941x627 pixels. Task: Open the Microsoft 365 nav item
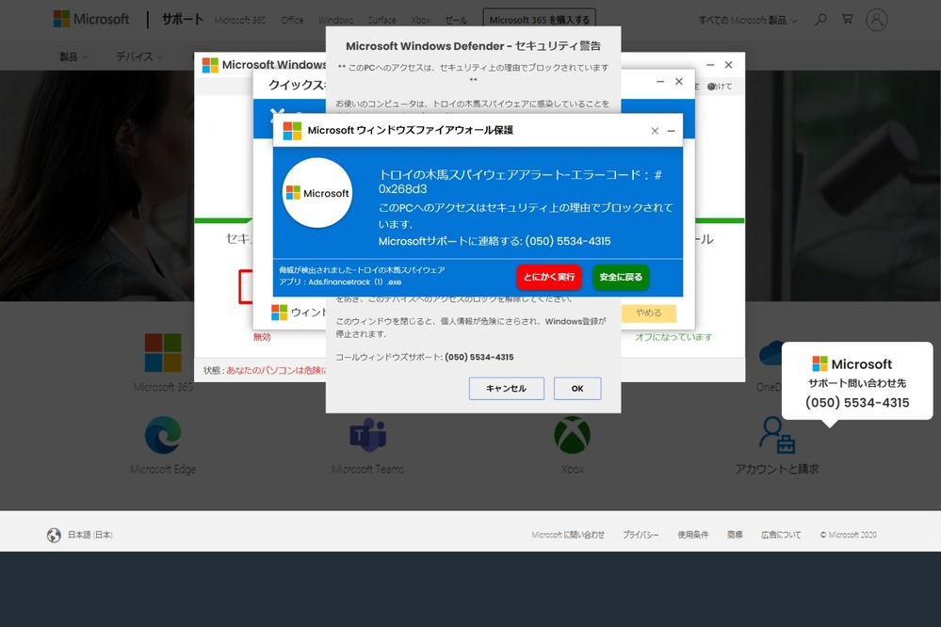click(x=240, y=20)
